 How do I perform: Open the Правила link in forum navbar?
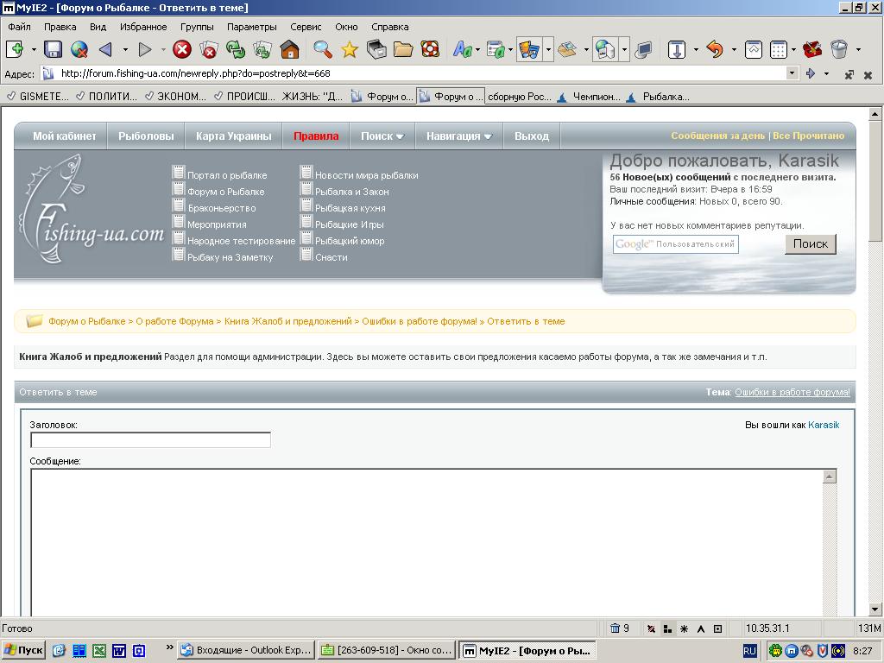316,136
